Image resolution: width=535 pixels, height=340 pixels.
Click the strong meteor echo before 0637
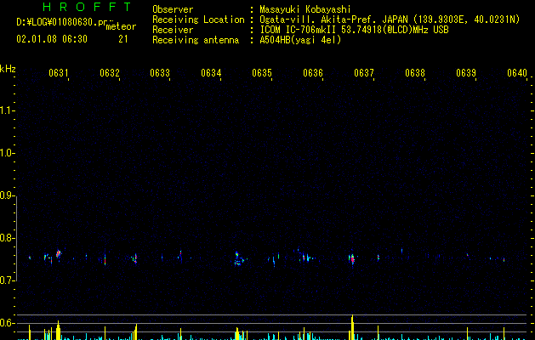[x=352, y=259]
